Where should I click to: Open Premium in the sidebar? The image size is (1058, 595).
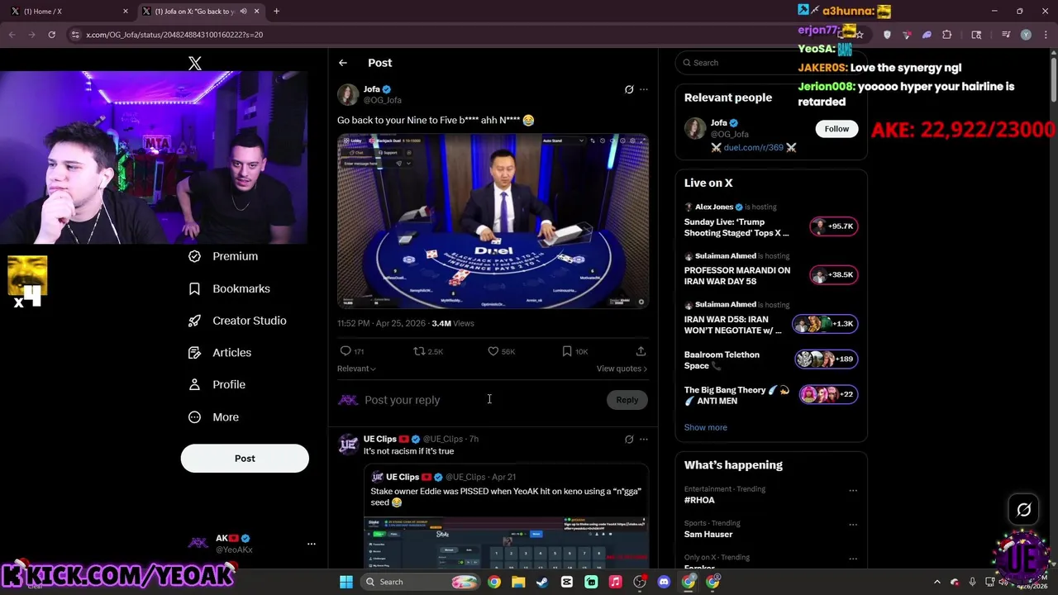[x=224, y=256]
